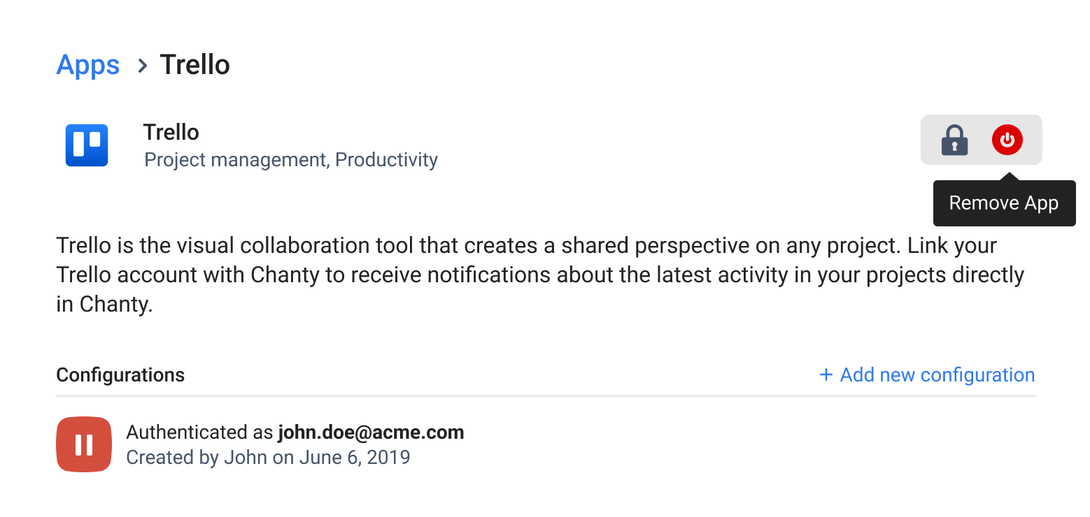The width and height of the screenshot is (1090, 517).
Task: Click the gray panel between lock and power icons
Action: tap(981, 140)
